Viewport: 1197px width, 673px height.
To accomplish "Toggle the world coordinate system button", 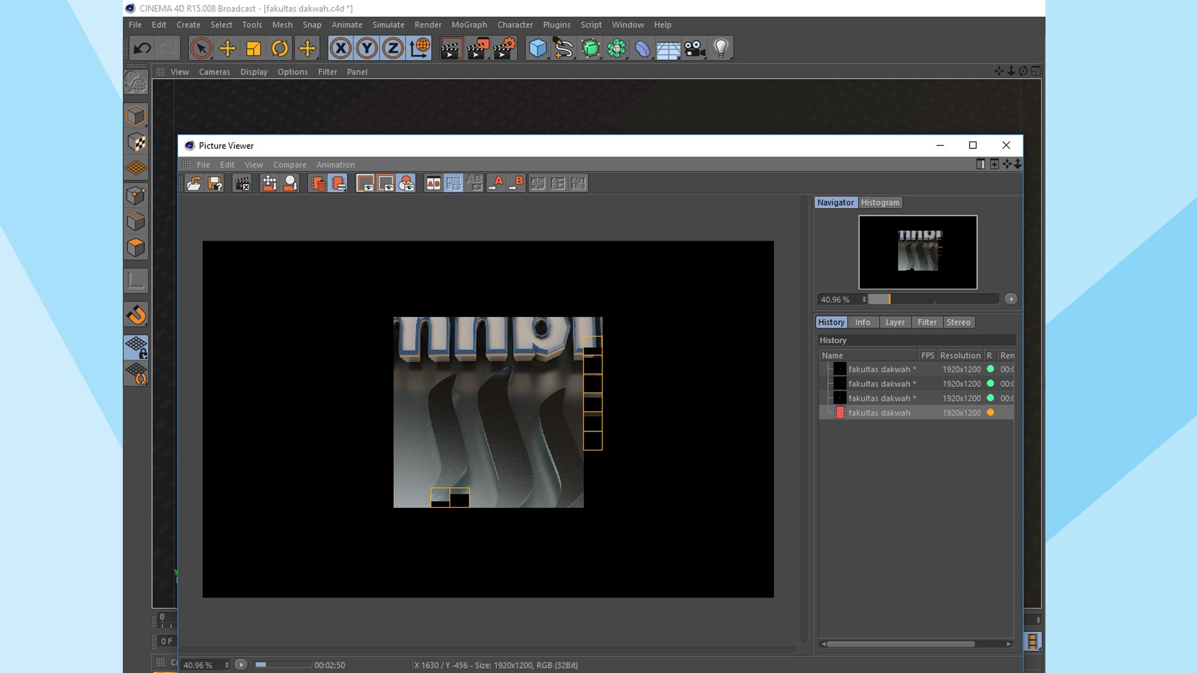I will tap(420, 48).
